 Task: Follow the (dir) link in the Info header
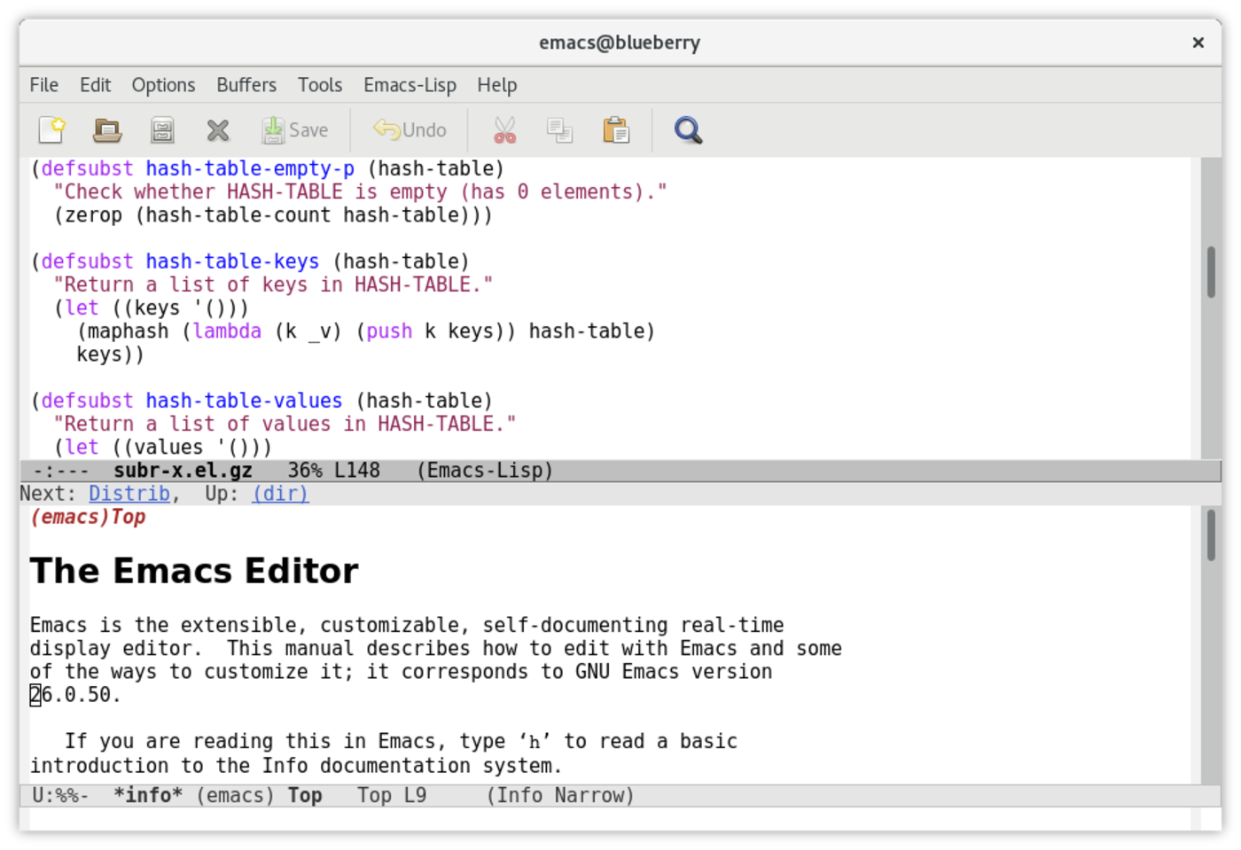click(280, 493)
